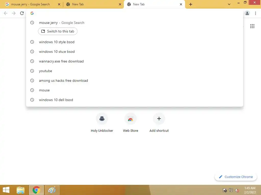
Task: Click the Google icon in the address bar
Action: point(32,13)
